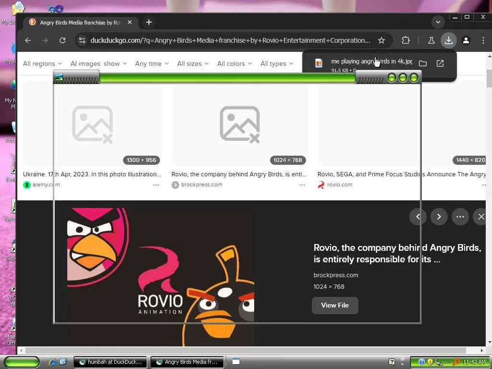Show downloaded file in folder
This screenshot has width=492, height=369.
click(x=423, y=63)
